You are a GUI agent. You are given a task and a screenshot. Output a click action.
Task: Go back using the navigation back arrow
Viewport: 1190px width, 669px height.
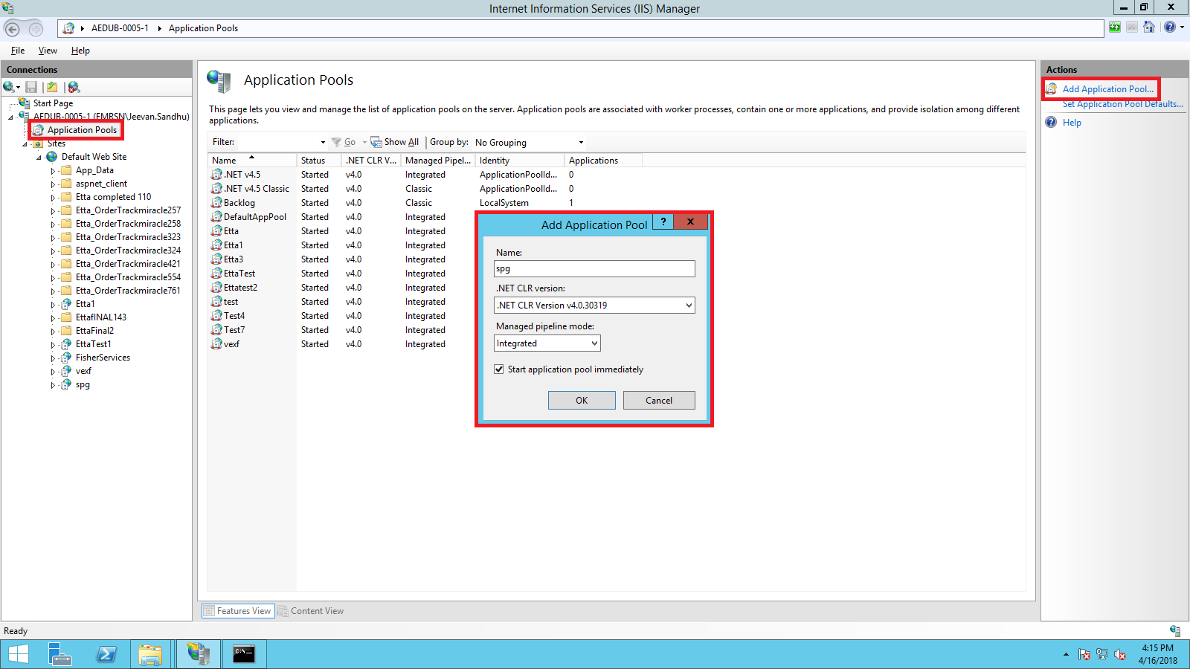coord(13,29)
